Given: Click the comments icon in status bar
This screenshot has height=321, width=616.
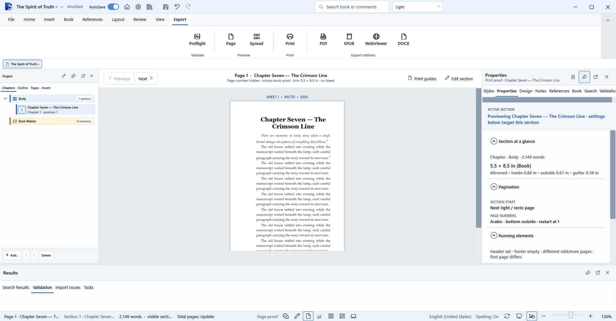Looking at the screenshot, I should [x=286, y=316].
